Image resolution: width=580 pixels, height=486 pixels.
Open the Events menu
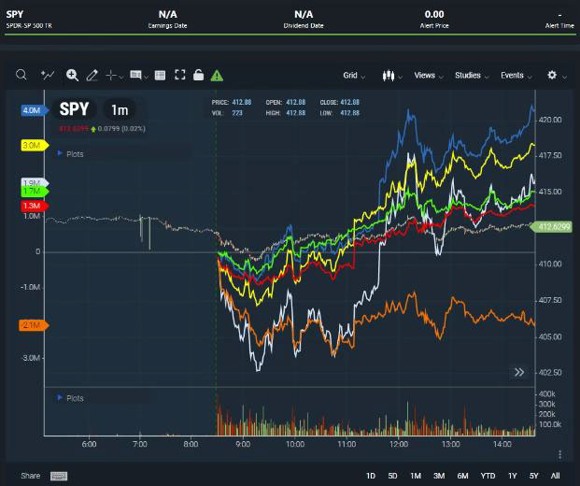click(x=516, y=76)
